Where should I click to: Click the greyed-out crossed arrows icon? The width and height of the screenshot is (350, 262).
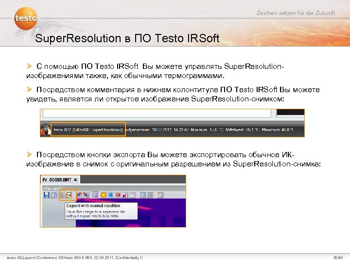150,195
